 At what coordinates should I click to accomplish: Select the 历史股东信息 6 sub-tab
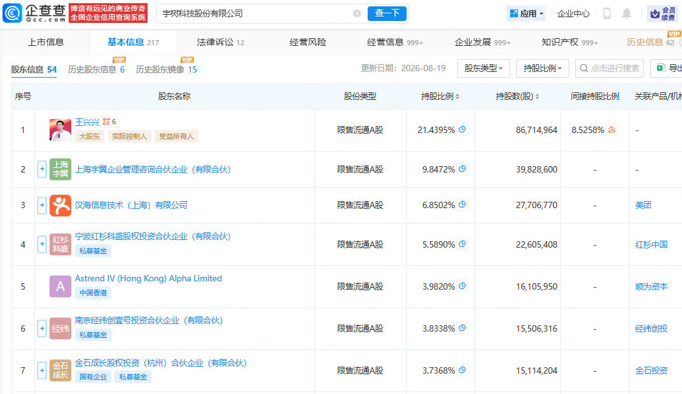(96, 69)
